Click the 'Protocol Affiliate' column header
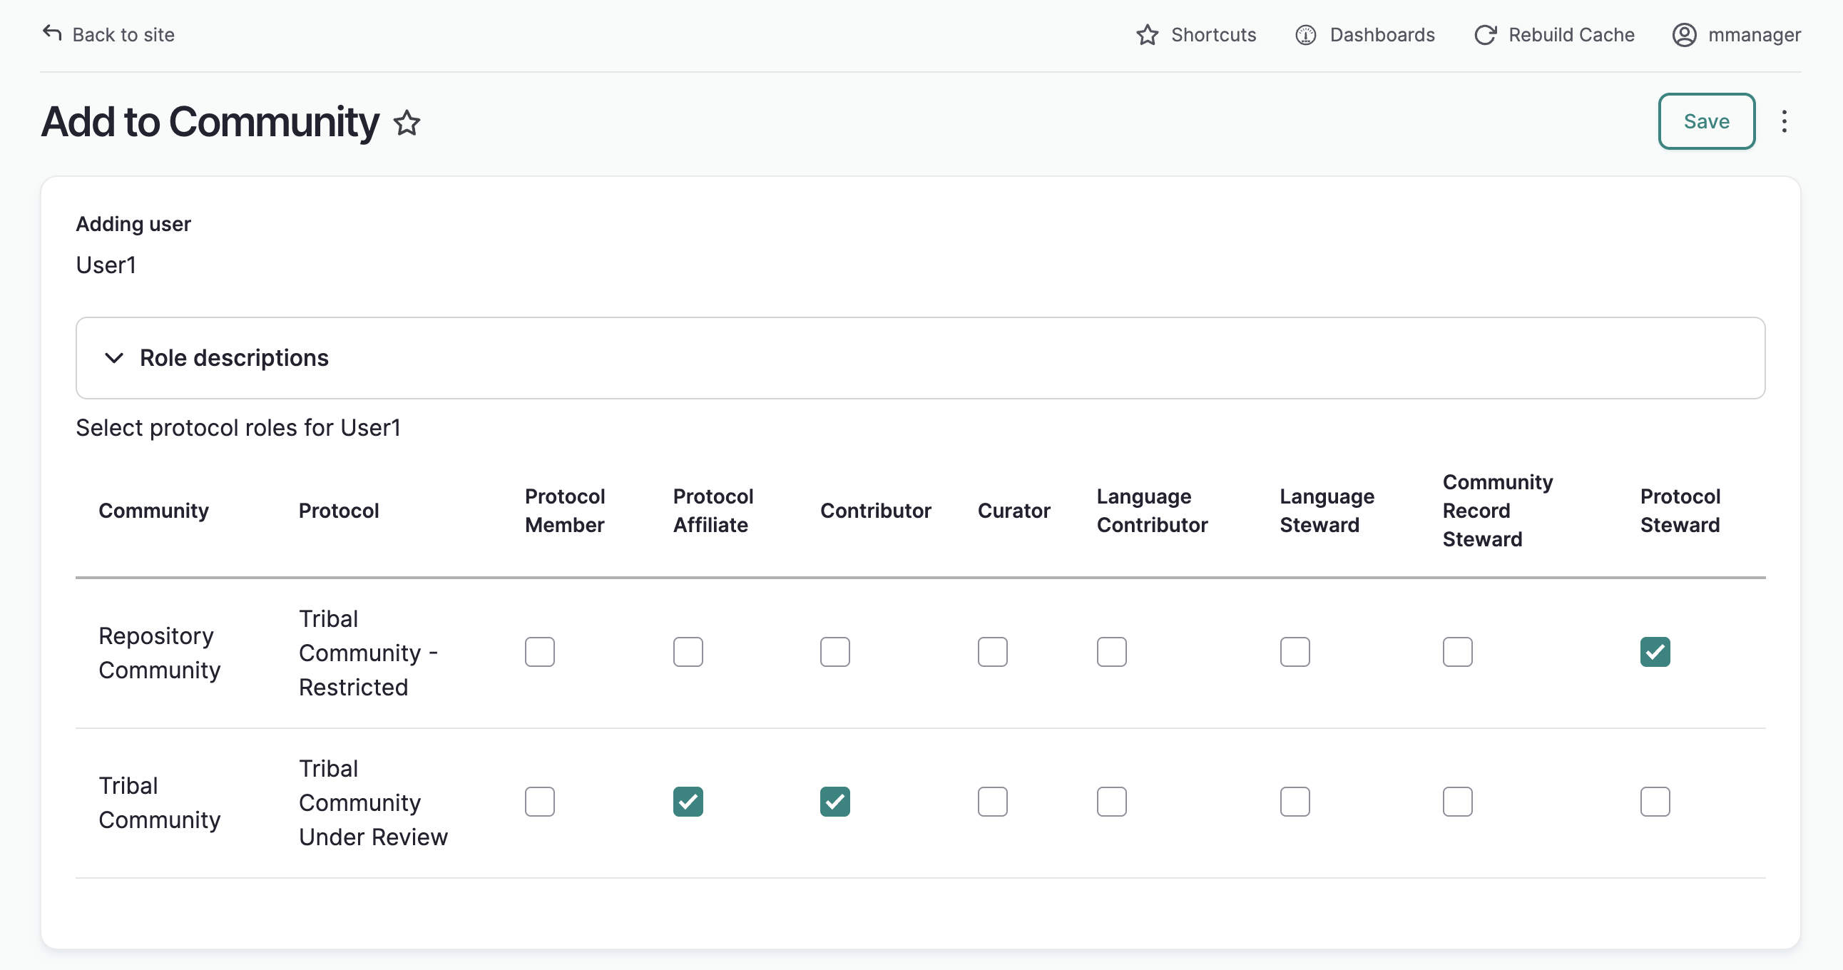This screenshot has height=970, width=1843. (x=713, y=511)
